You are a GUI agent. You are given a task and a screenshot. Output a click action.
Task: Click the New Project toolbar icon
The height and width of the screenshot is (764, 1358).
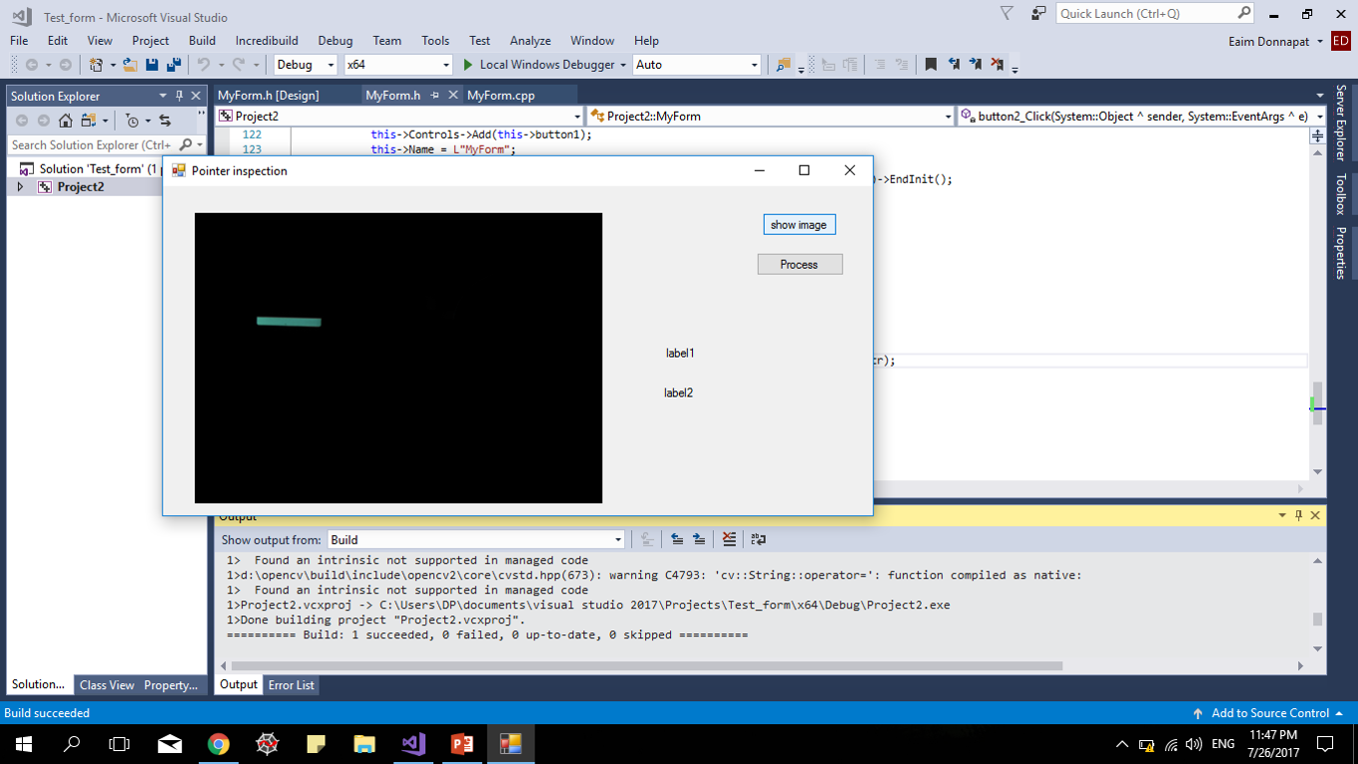(96, 65)
